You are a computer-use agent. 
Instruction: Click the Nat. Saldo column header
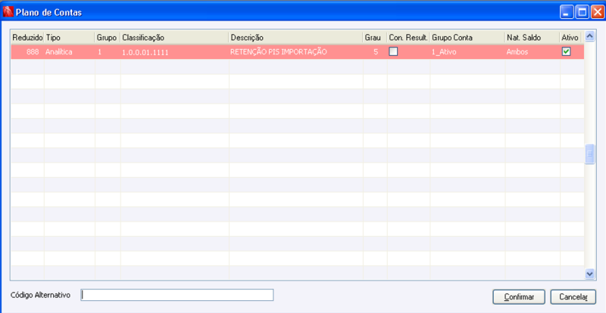(533, 38)
